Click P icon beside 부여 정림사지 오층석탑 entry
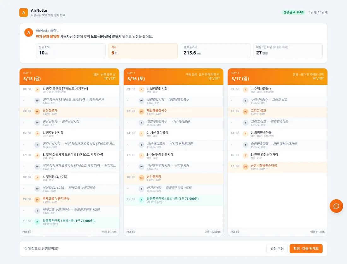Viewport: 347px width, 264px height. tap(37, 156)
